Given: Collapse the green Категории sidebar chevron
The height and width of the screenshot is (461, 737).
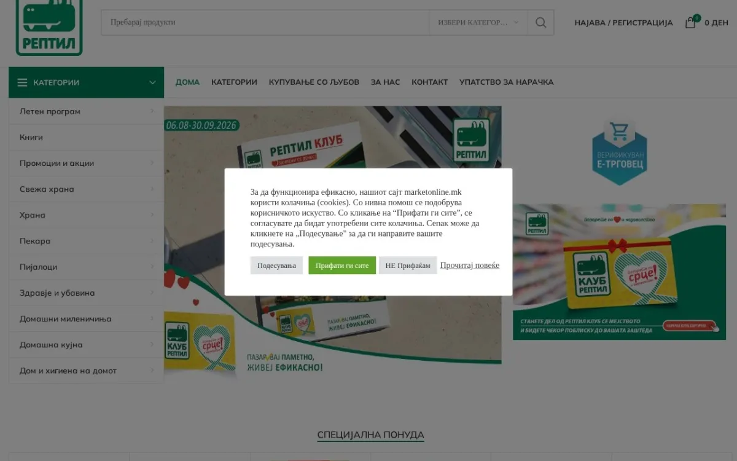Looking at the screenshot, I should click(152, 82).
